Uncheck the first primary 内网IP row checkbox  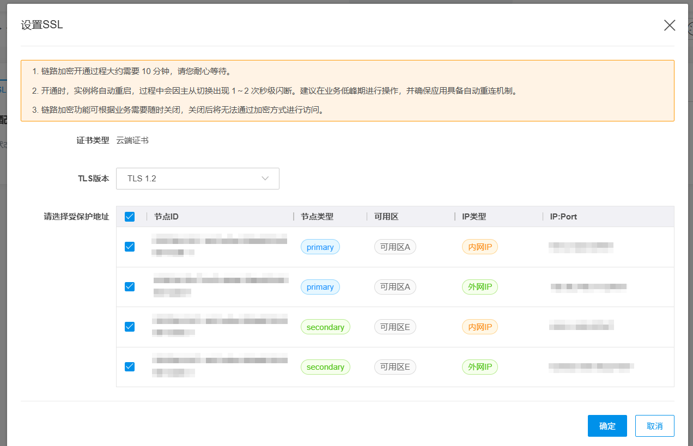point(130,247)
